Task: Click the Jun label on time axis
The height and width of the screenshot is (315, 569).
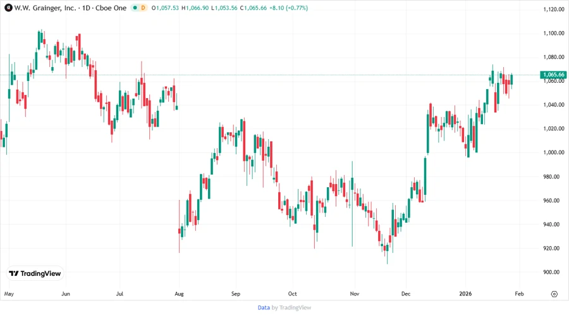Action: click(66, 293)
